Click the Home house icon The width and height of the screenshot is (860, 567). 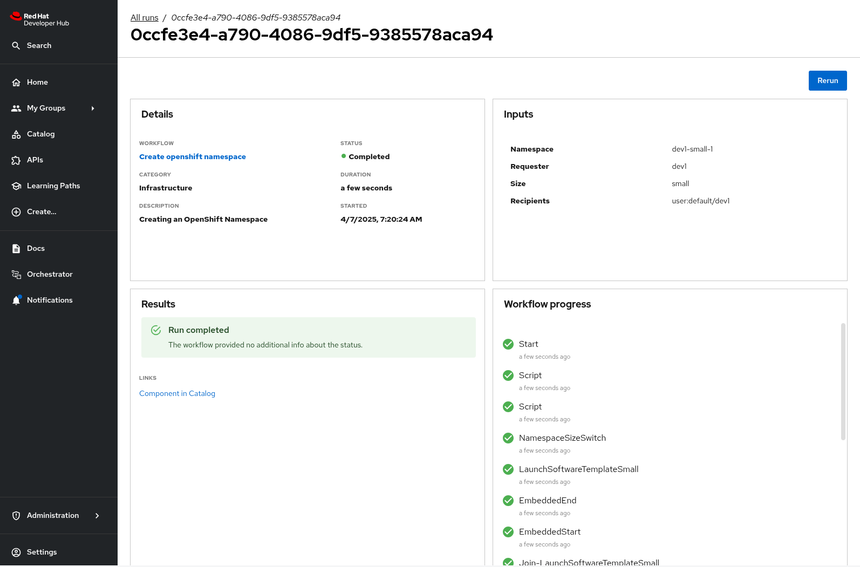16,83
